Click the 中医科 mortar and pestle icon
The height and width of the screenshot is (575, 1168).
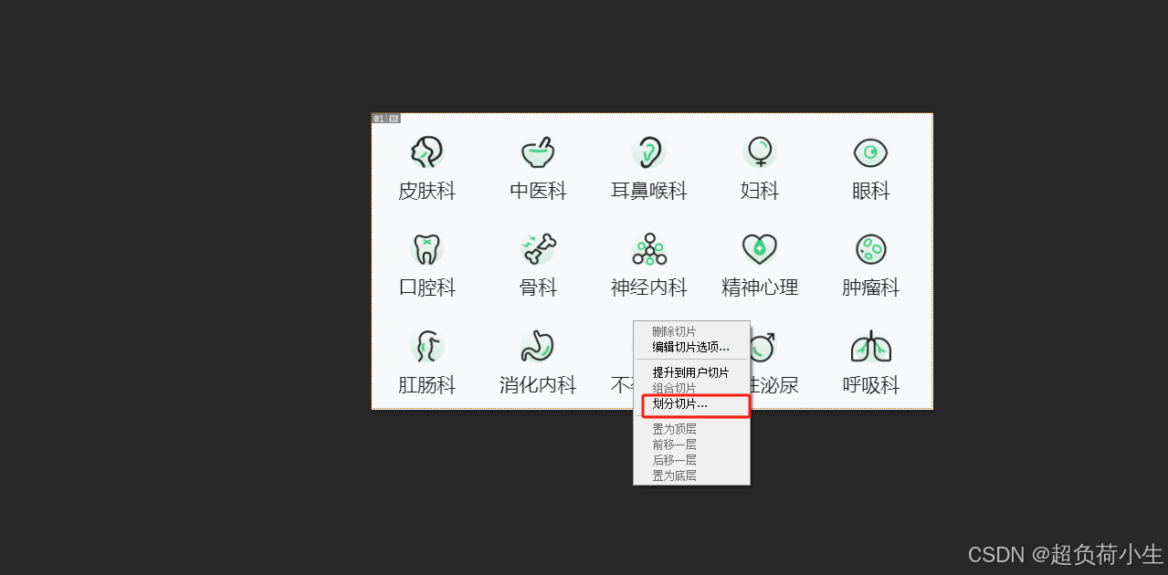(x=538, y=152)
